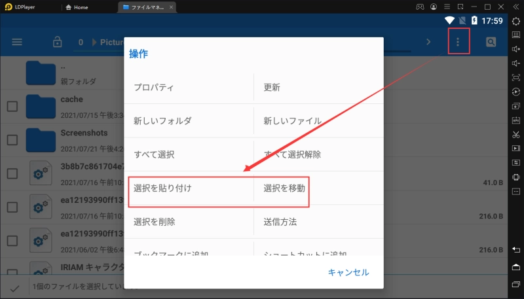Click volume up icon in sidebar

click(516, 49)
